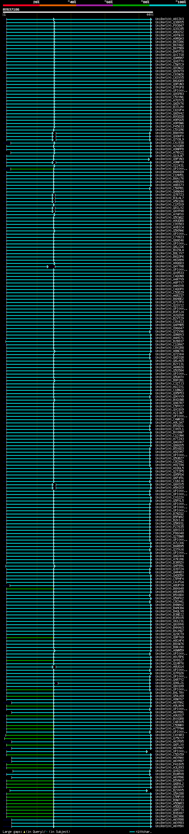Click the purple ~60% identity legend bar
The image size is (189, 834).
coord(95,5)
